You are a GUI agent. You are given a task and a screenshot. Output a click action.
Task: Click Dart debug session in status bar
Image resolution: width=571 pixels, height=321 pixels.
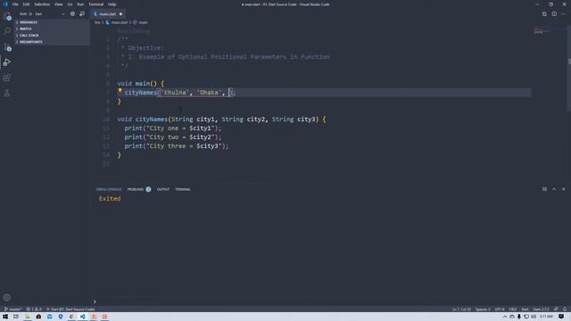[70, 309]
